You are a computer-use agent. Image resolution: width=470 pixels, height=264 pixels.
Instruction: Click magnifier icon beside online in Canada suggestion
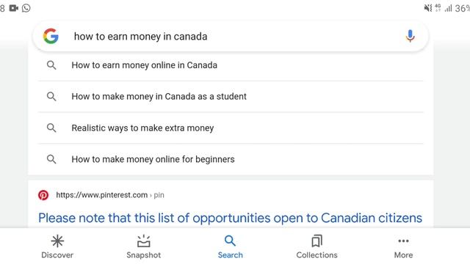[51, 65]
